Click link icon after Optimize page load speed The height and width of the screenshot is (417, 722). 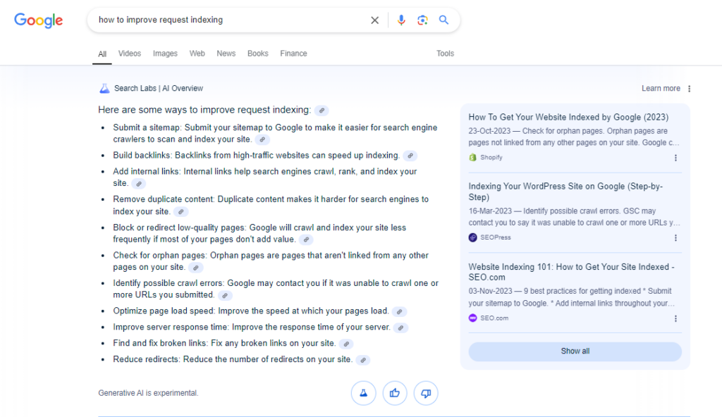tap(400, 311)
